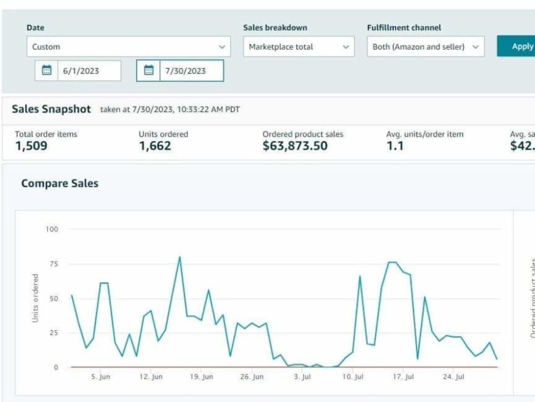Open the Marketplace total sales breakdown dropdown
535x402 pixels.
299,47
